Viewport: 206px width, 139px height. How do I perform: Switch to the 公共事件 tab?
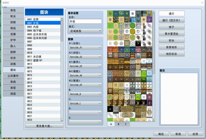13,76
